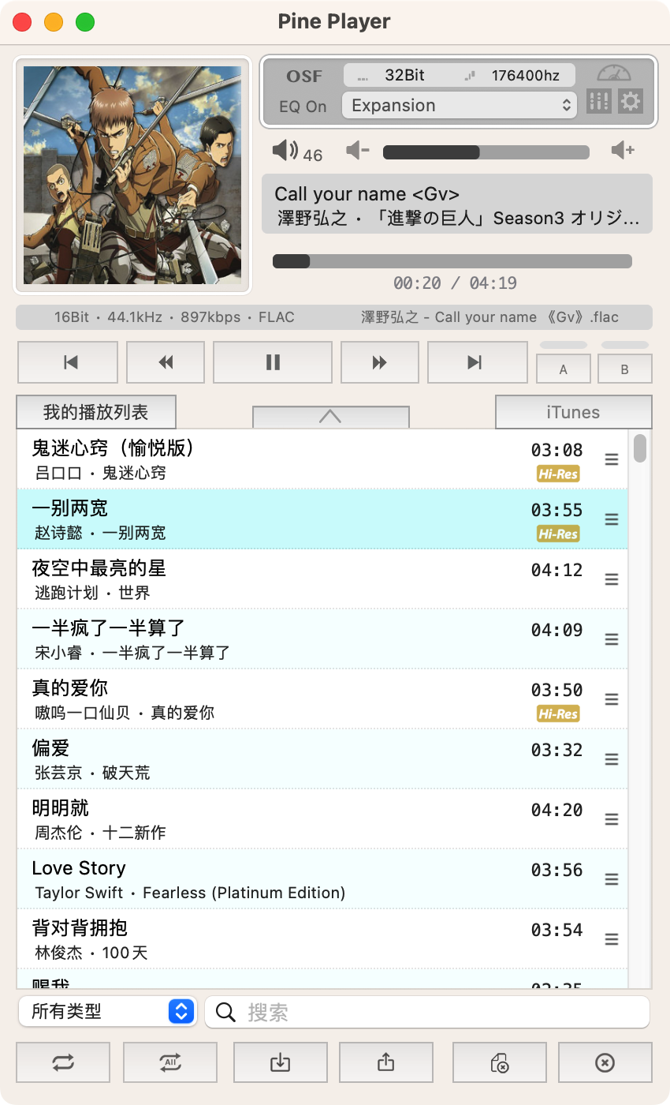Screen dimensions: 670x1105
Task: Select song 背对背拥抱
Action: 322,938
